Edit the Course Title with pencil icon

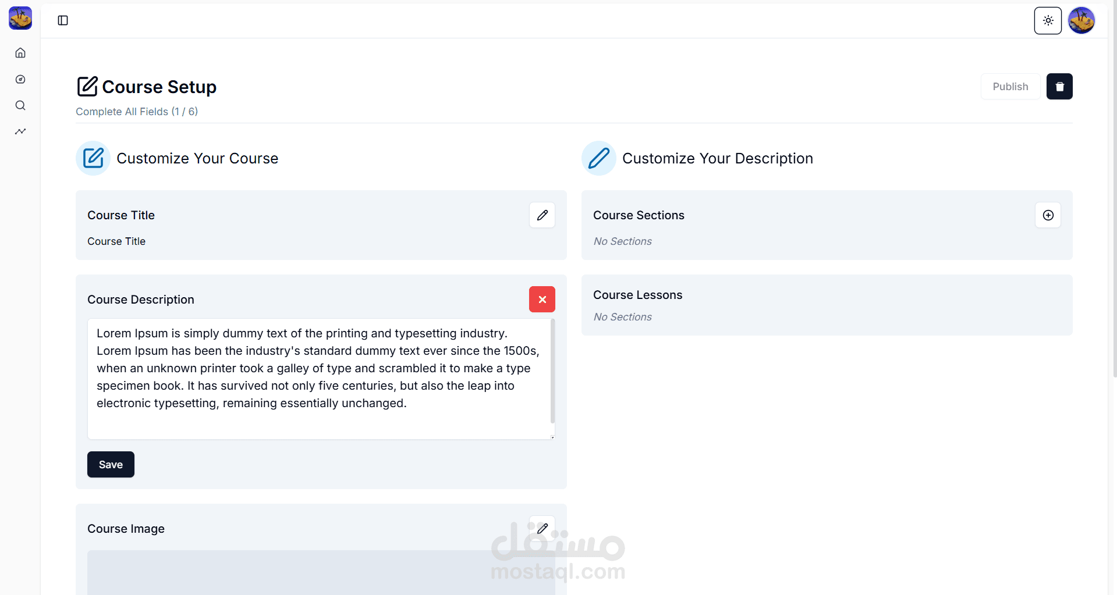pos(542,215)
